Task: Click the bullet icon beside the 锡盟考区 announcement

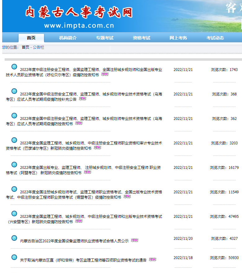Action: click(x=14, y=189)
